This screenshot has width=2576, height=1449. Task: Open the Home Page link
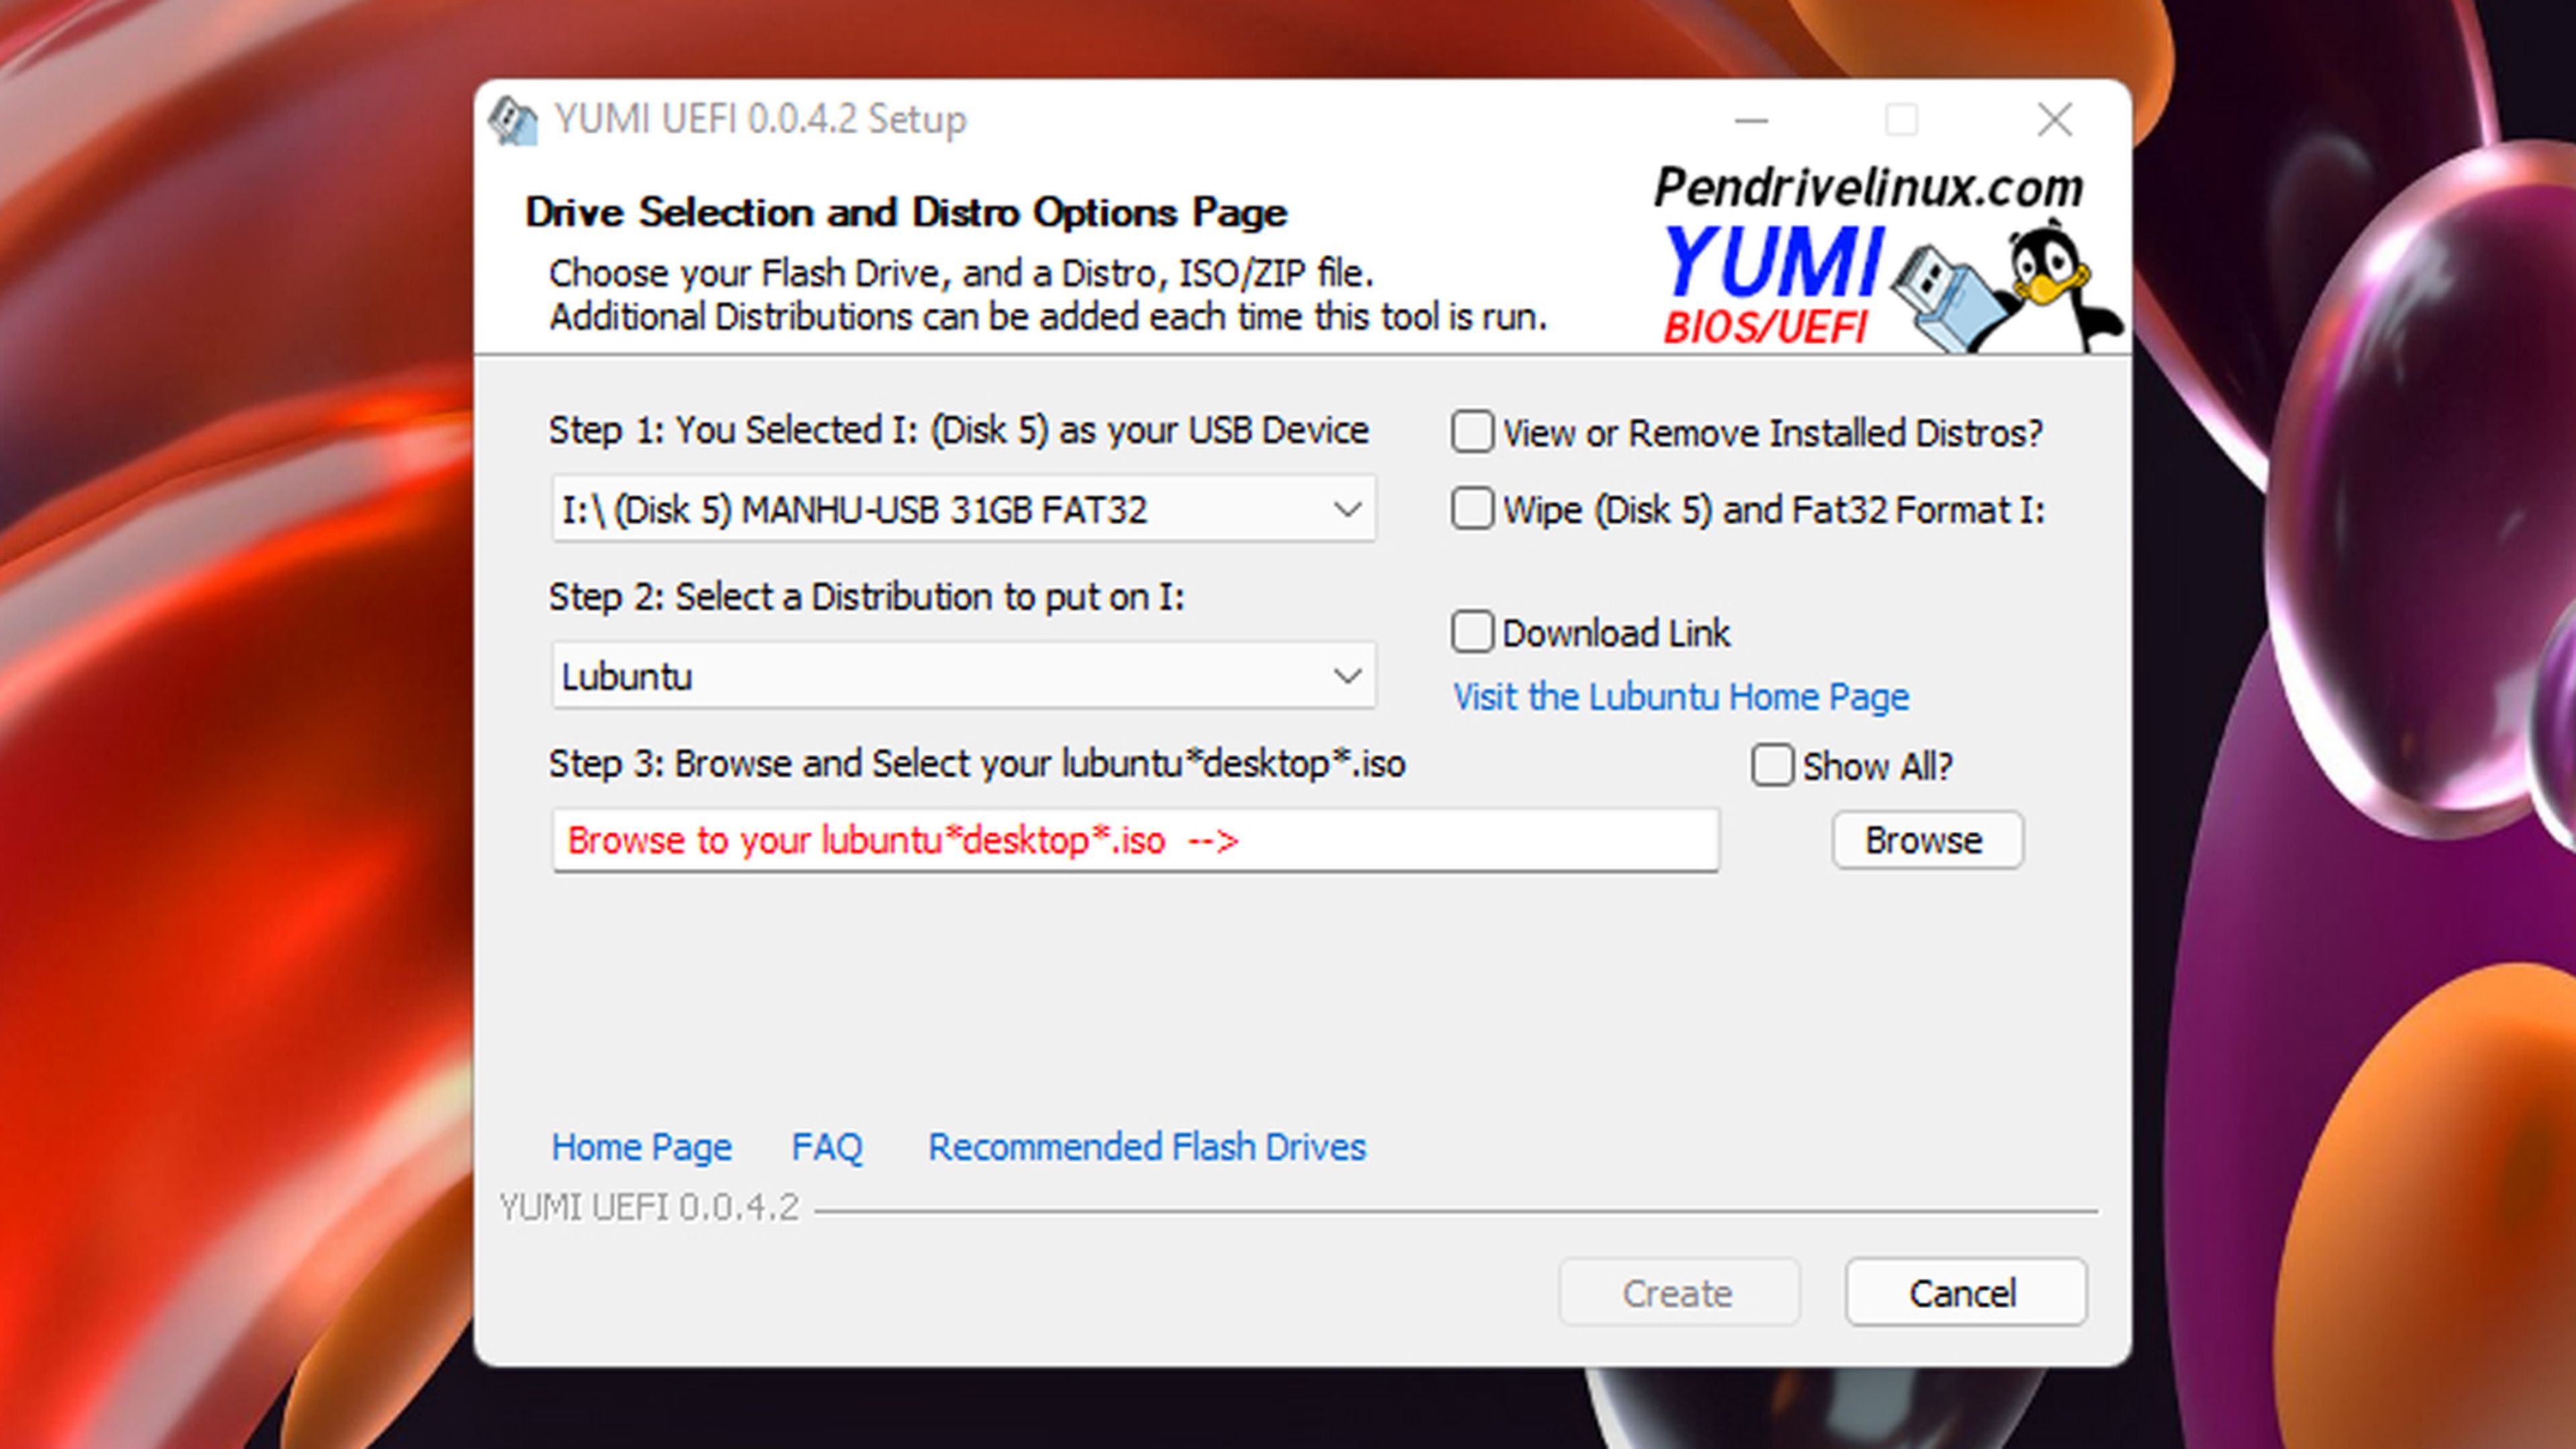click(642, 1147)
